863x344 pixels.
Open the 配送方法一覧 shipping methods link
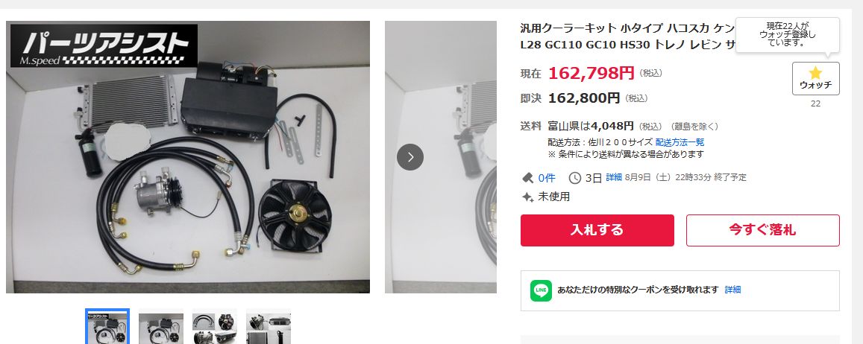tap(680, 142)
